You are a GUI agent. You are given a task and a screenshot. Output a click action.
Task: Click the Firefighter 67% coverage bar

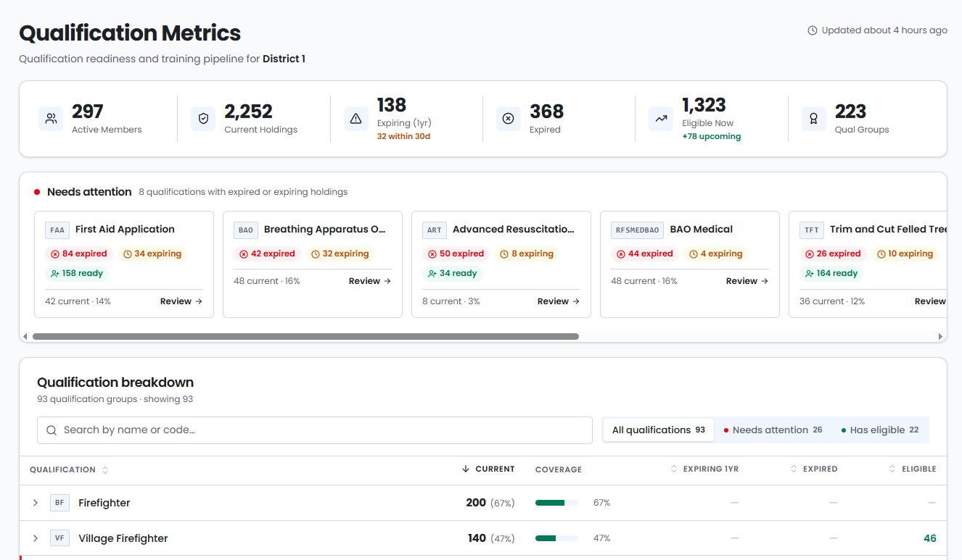556,503
